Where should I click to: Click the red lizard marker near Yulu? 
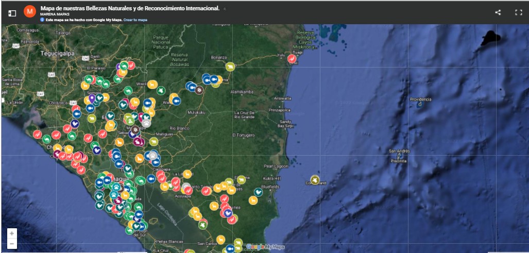[x=292, y=59]
